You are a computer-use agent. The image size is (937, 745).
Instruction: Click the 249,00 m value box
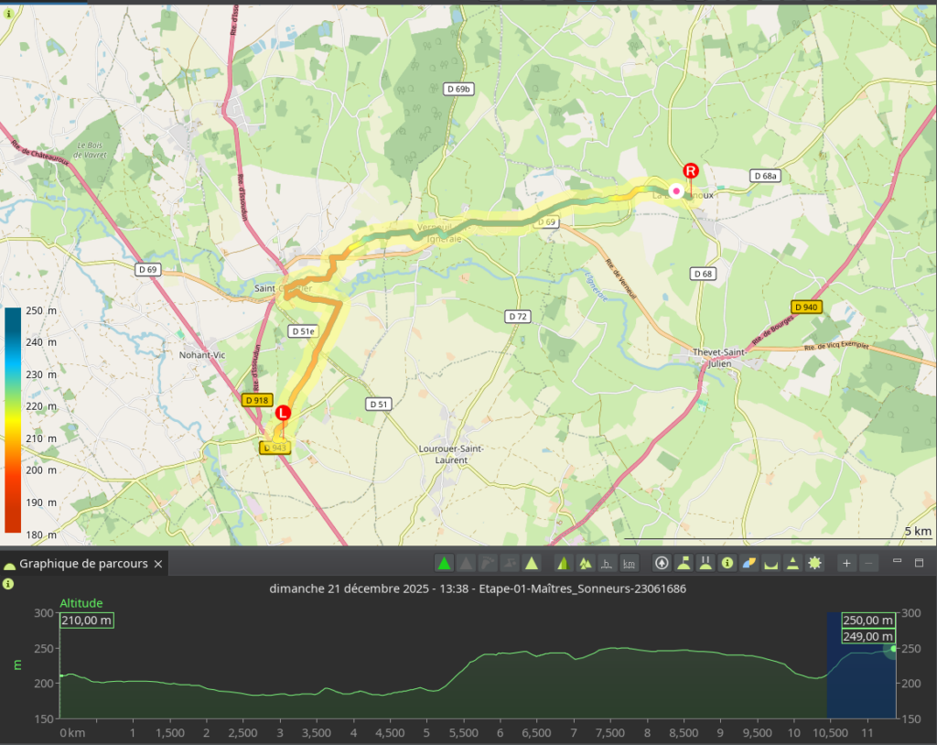coord(867,636)
